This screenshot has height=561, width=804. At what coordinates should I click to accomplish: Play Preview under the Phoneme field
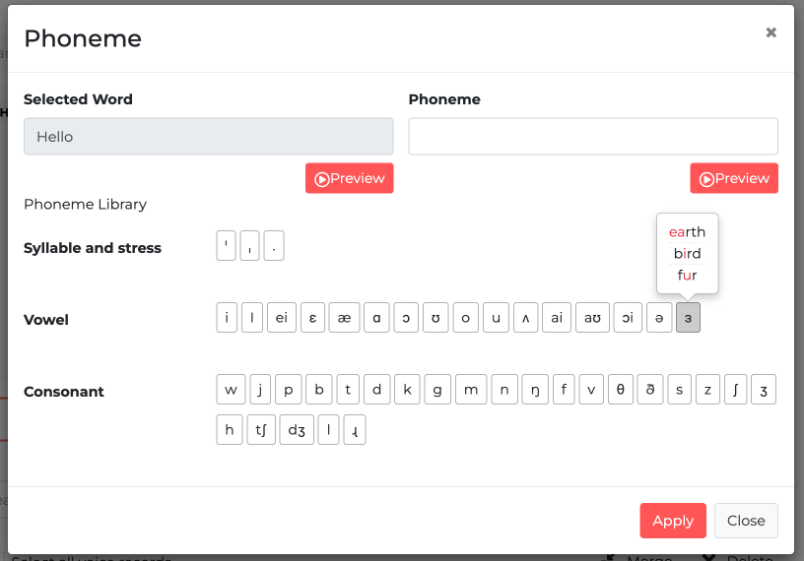(734, 178)
